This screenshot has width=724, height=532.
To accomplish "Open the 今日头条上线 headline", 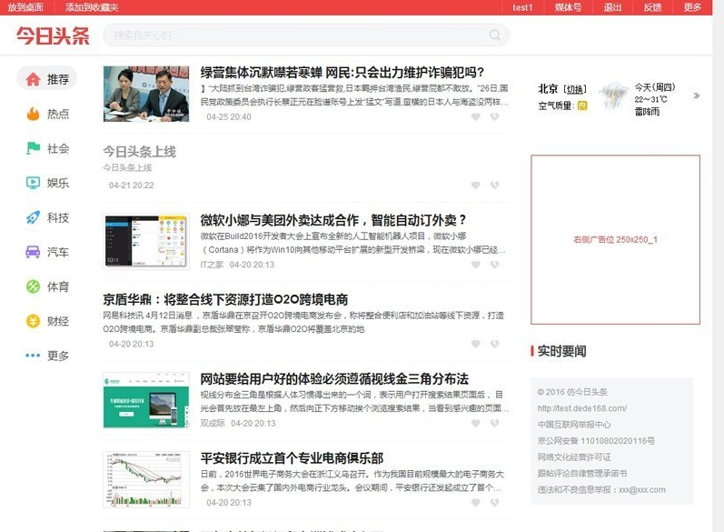I will [140, 152].
